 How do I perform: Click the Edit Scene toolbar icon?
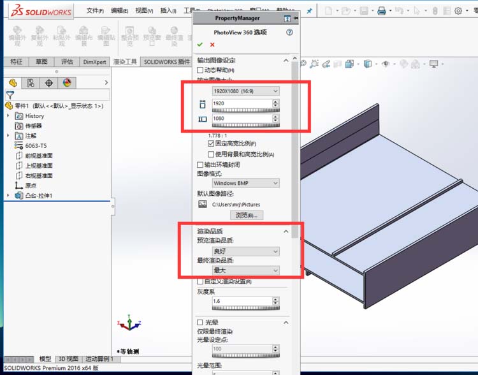click(84, 36)
